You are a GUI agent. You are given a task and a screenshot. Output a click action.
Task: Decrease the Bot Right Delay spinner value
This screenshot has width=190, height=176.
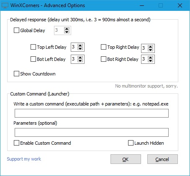pos(150,61)
